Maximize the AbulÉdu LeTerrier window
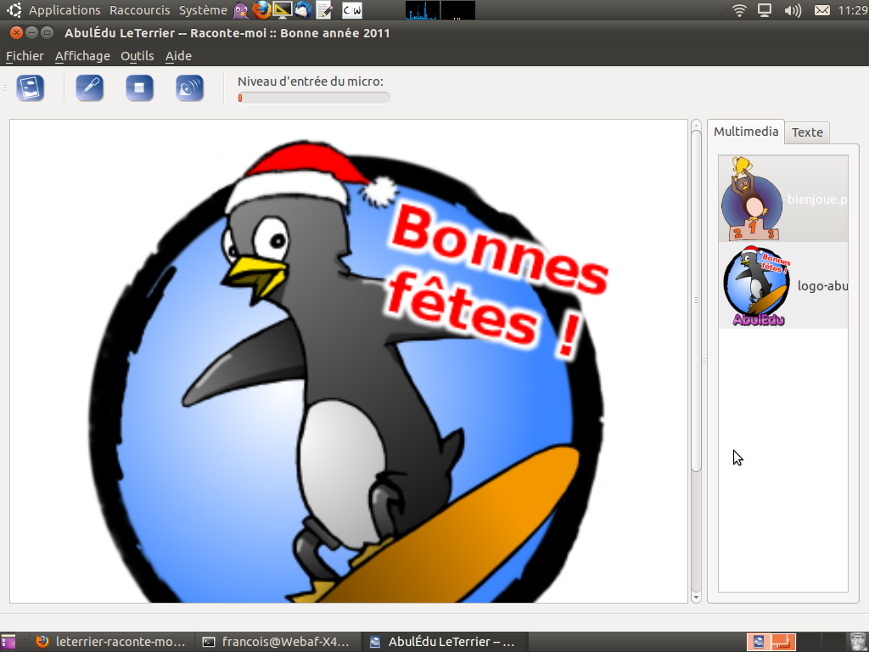This screenshot has height=652, width=869. (x=48, y=33)
